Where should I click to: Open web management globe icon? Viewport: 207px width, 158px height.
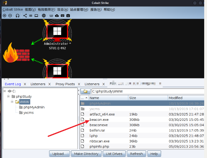pos(44,16)
